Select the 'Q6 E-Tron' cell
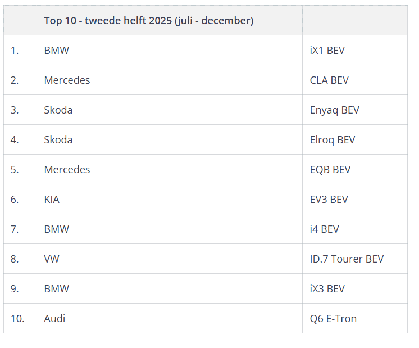The height and width of the screenshot is (348, 419). (x=333, y=319)
